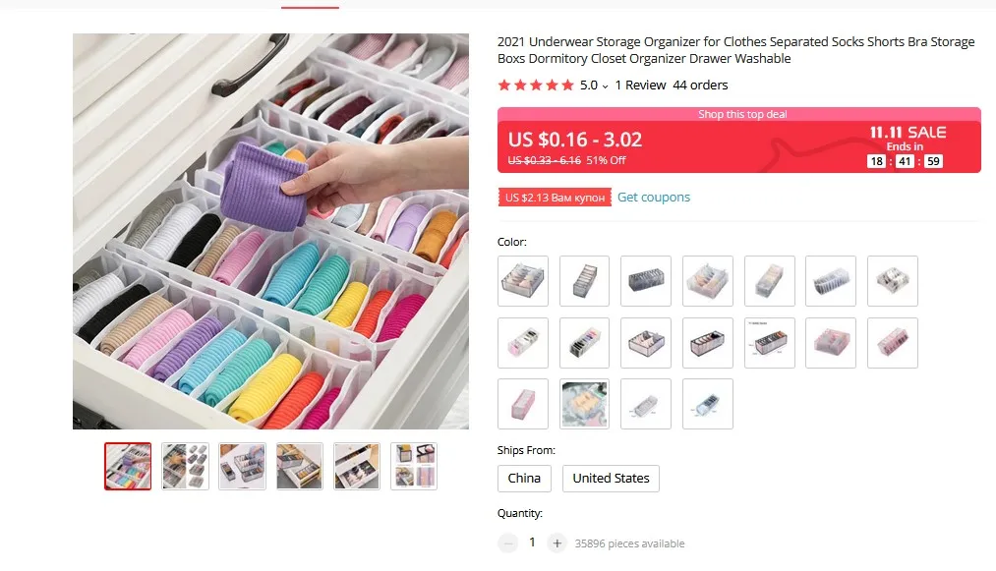The height and width of the screenshot is (571, 996).
Task: Choose the dark gray organizer color swatch
Action: tap(645, 281)
